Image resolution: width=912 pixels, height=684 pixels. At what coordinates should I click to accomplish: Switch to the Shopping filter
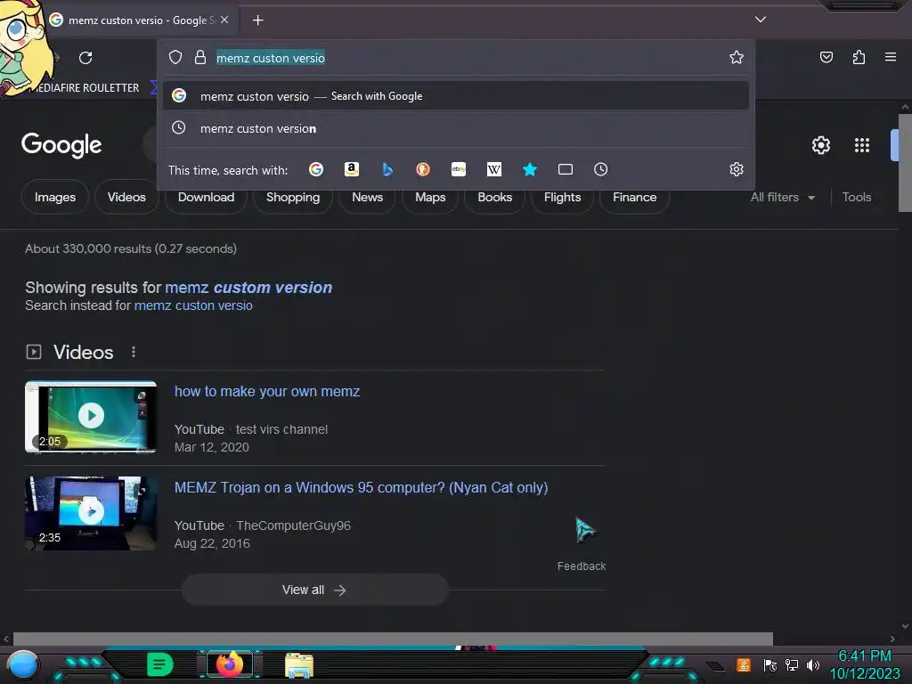[292, 197]
